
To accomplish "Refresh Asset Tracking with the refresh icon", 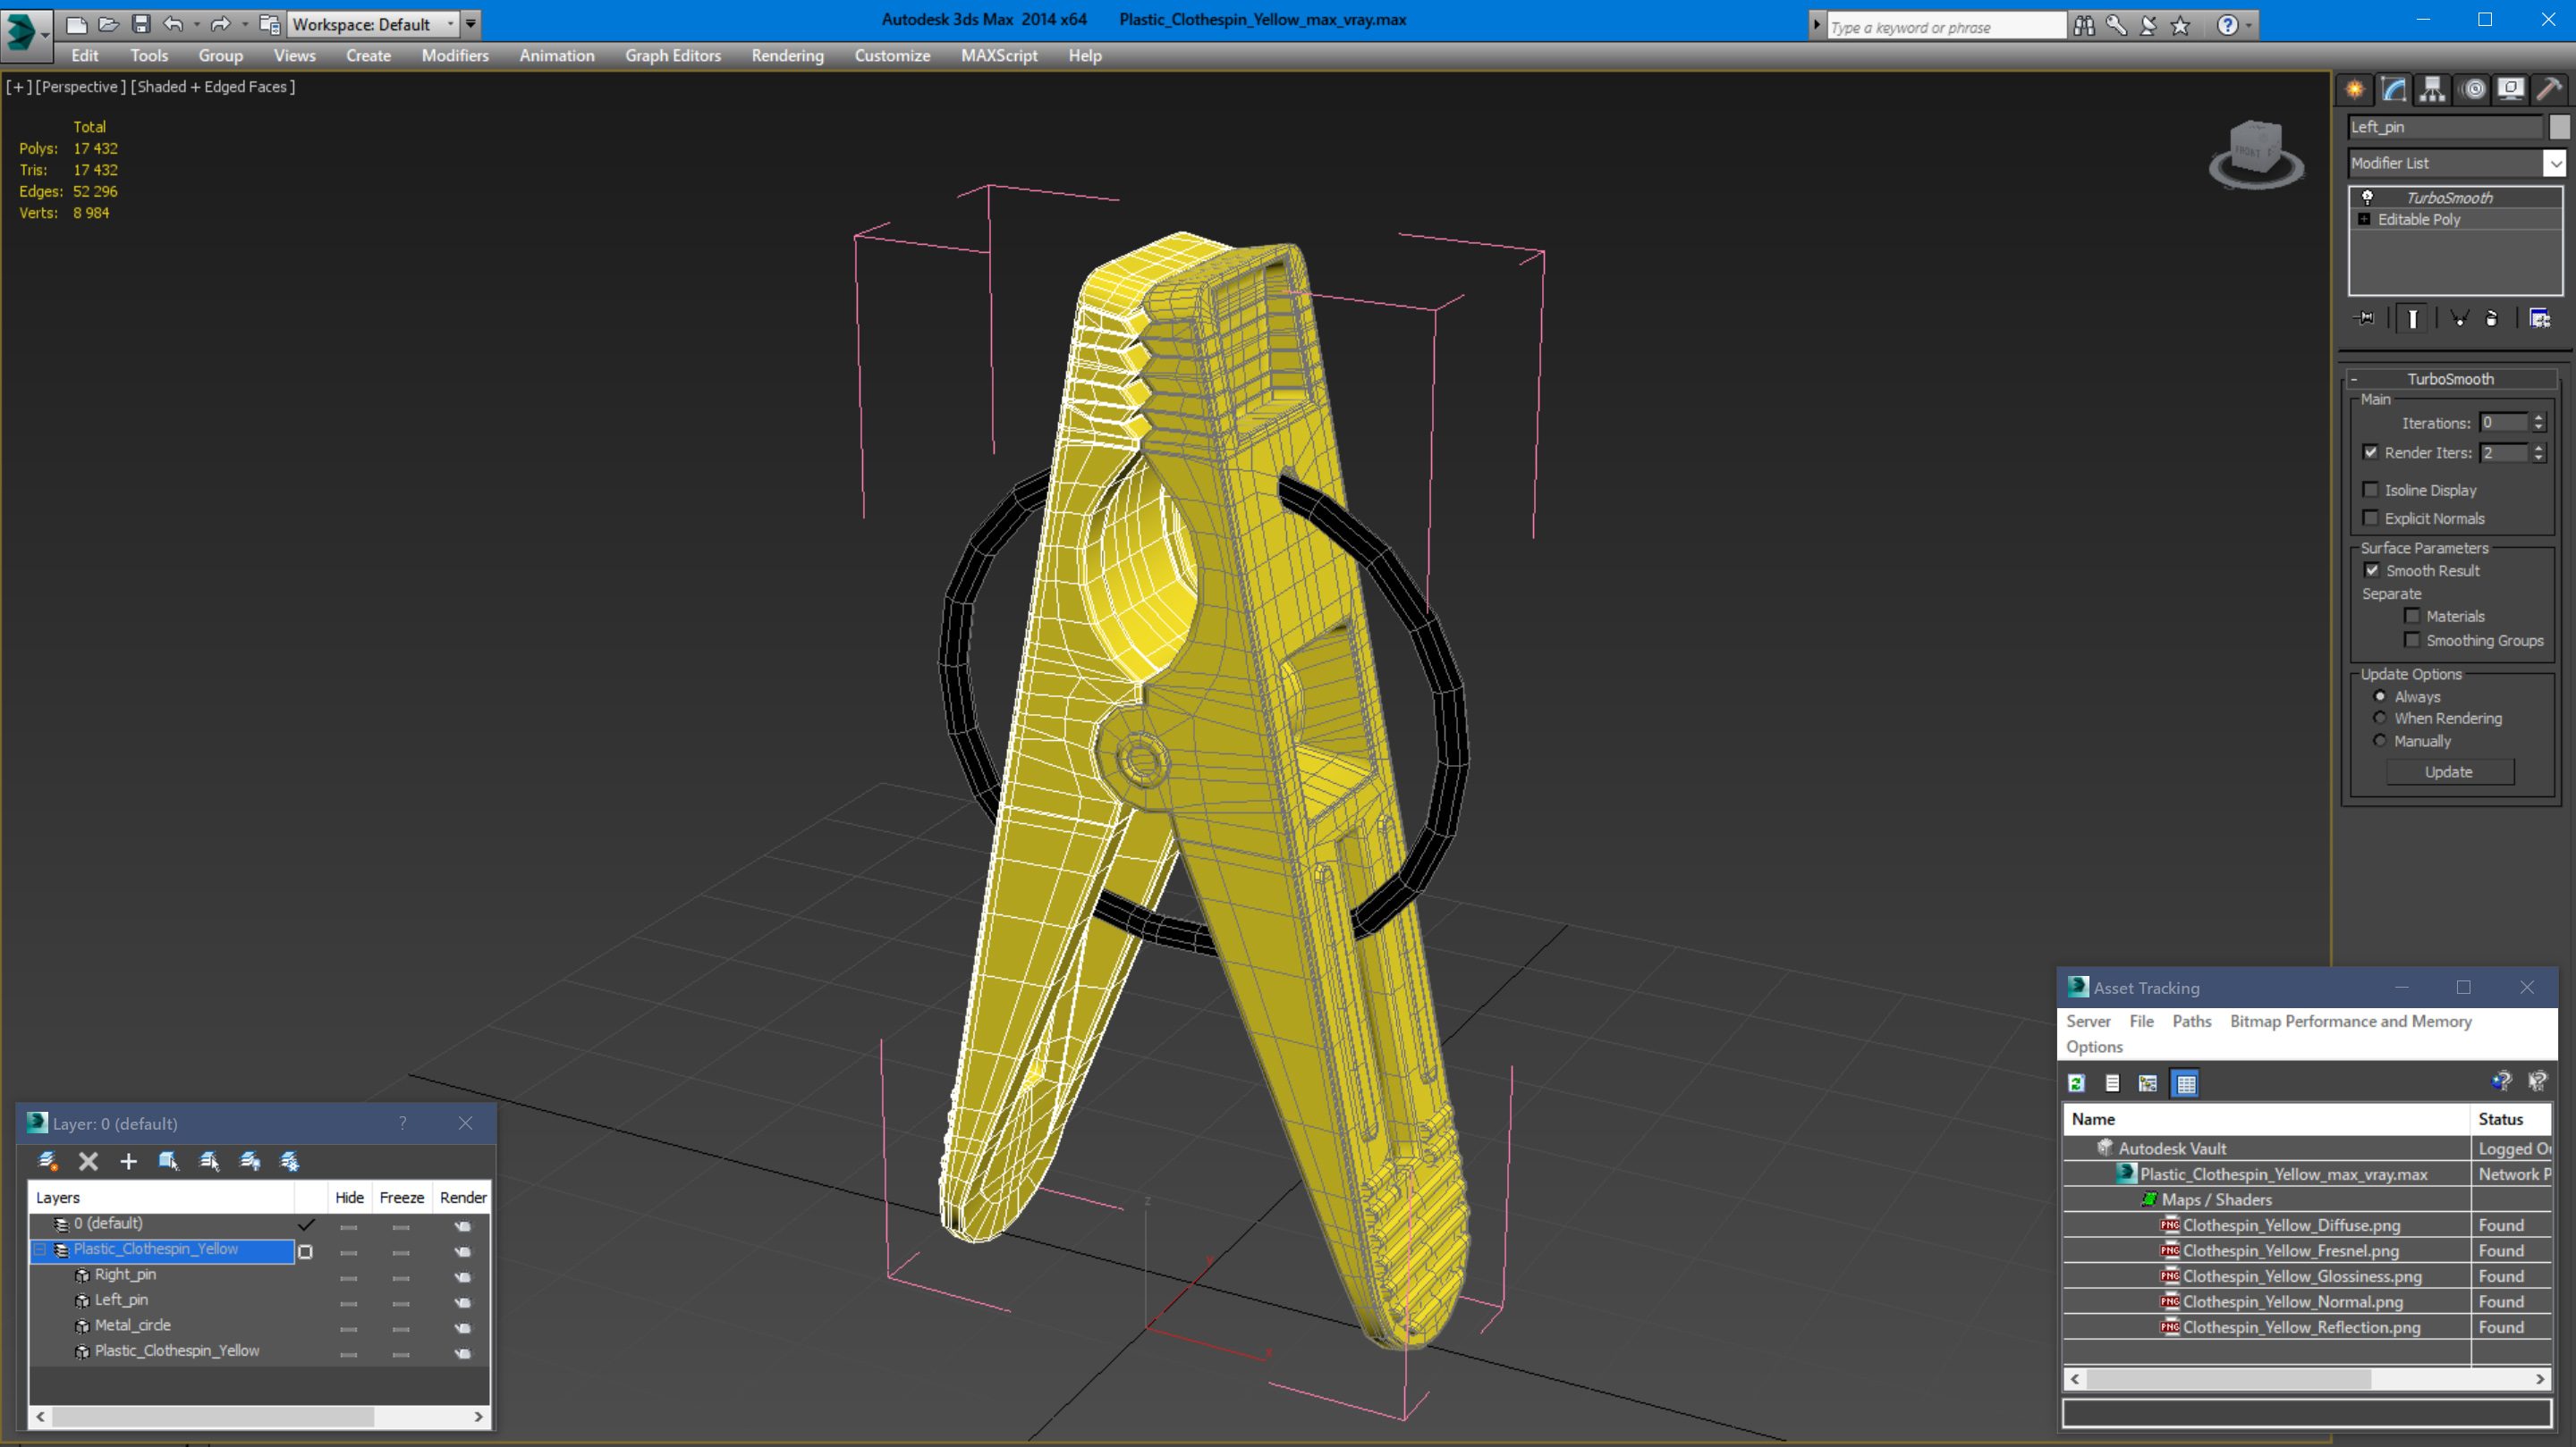I will (2076, 1083).
